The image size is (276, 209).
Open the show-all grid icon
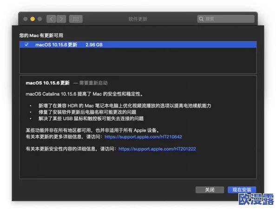tap(76, 19)
